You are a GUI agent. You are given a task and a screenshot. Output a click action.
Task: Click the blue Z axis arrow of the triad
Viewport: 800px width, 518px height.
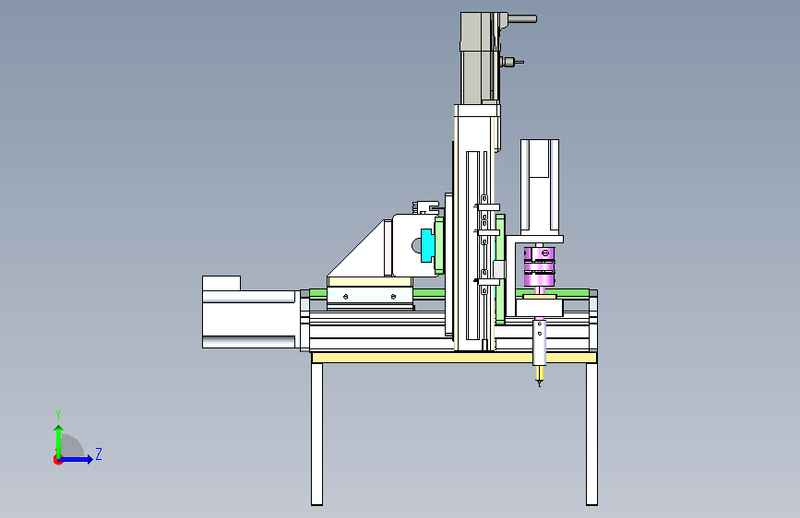[x=77, y=459]
